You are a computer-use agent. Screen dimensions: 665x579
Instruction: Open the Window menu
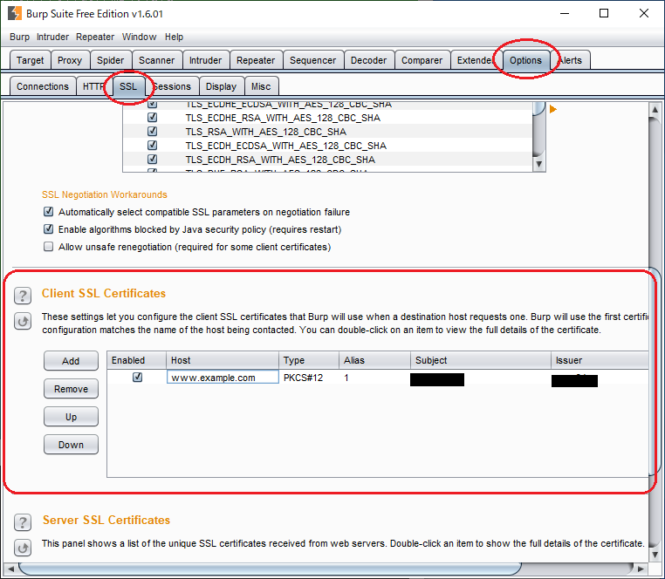tap(139, 37)
